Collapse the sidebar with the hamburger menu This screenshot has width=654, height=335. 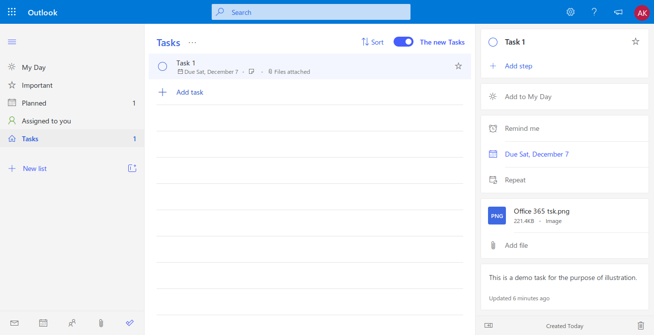click(12, 42)
